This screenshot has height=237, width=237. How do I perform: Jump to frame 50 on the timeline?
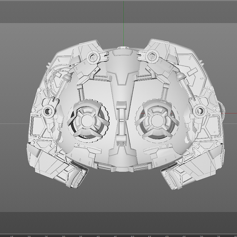point(132,236)
